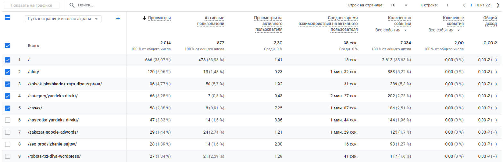Click the 1 мин. 32 сек. engagement cell
This screenshot has height=162, width=503.
(344, 72)
